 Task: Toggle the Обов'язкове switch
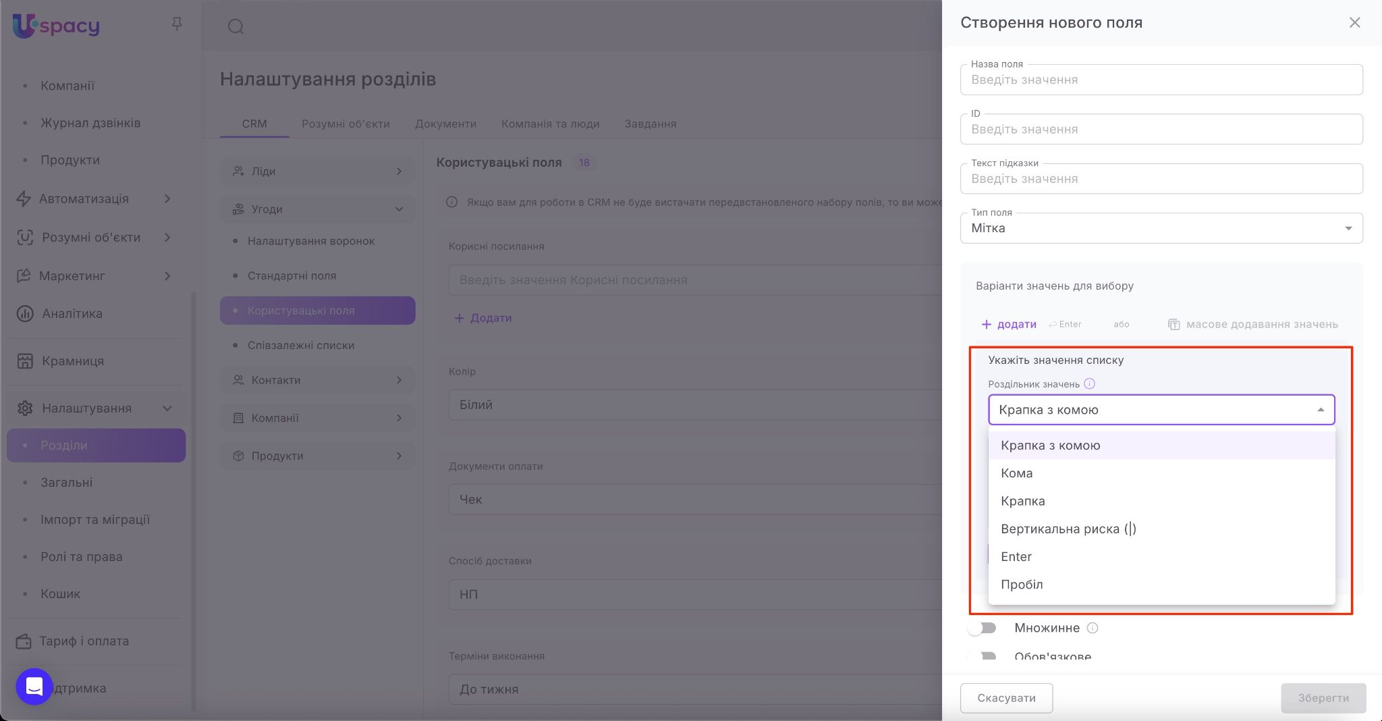point(982,656)
